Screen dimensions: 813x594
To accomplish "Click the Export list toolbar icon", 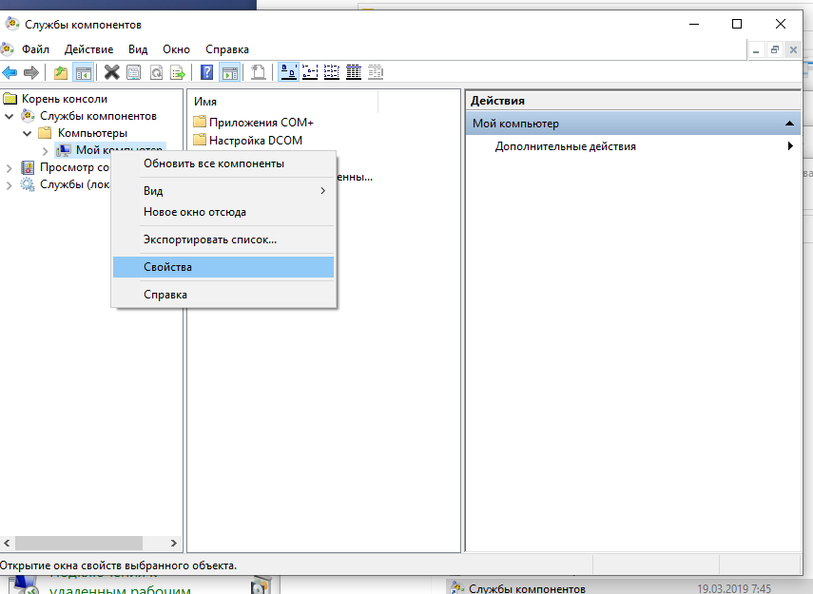I will (x=177, y=72).
